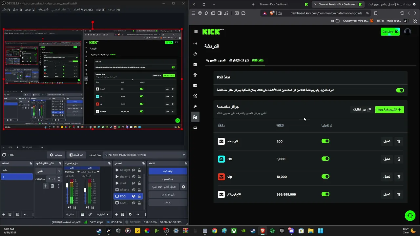Open the OBS Scene Collection (S) menu
This screenshot has width=420, height=236.
point(83,10)
